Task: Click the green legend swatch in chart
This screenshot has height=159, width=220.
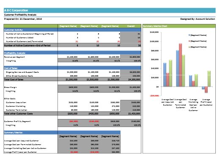Action: [x=190, y=47]
